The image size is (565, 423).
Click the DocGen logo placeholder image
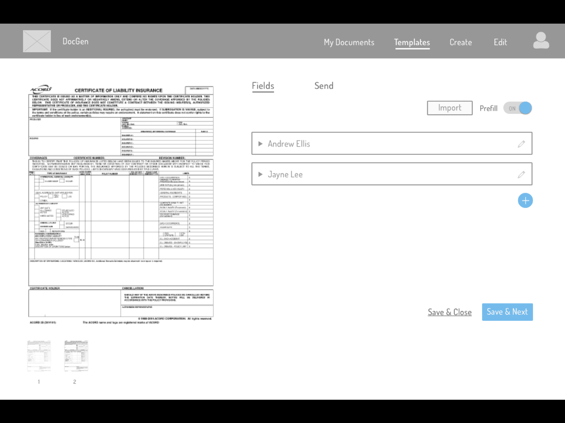(x=37, y=41)
